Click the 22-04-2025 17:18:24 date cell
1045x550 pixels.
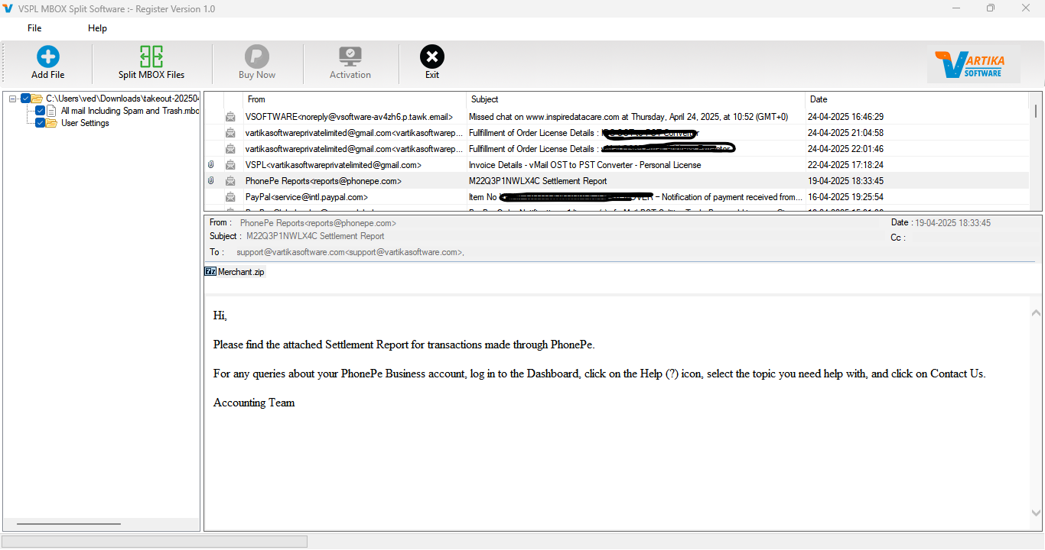tap(845, 165)
